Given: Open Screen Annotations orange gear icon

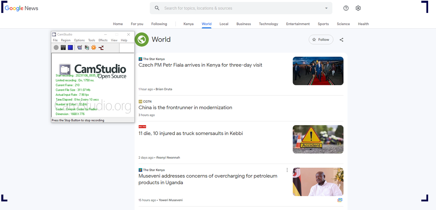Looking at the screenshot, I should coord(94,48).
